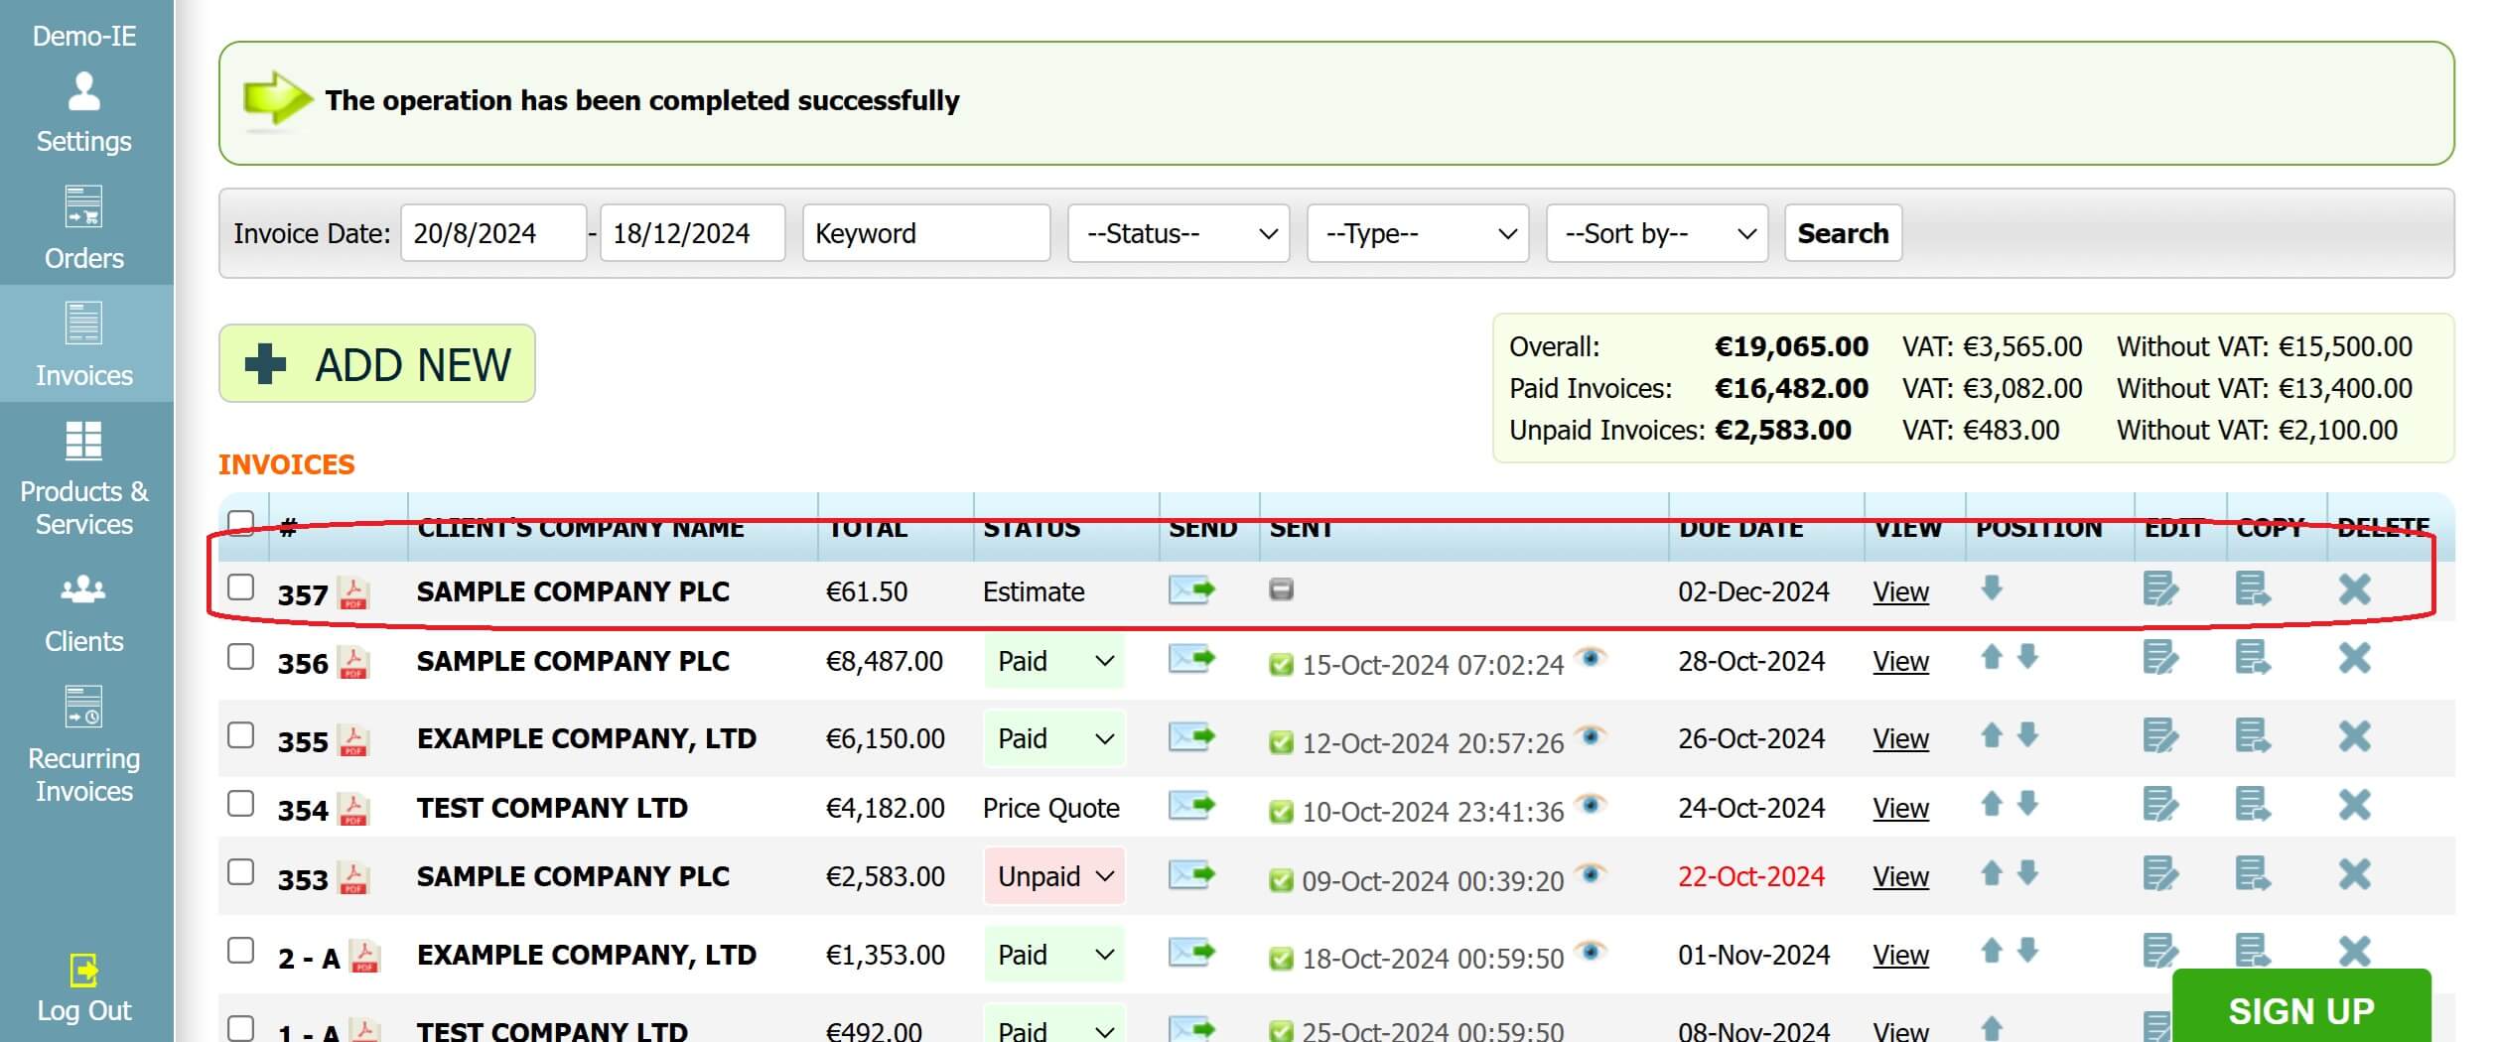The image size is (2497, 1042).
Task: Change Paid status dropdown of invoice 356
Action: (x=1054, y=661)
